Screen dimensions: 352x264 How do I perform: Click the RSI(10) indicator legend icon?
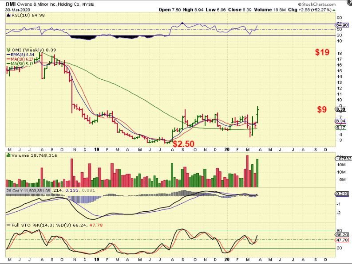coord(8,15)
